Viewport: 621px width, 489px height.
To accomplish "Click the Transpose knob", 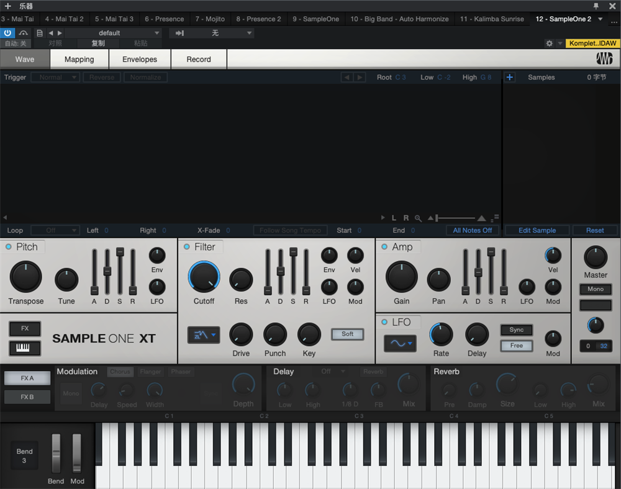I will (25, 277).
